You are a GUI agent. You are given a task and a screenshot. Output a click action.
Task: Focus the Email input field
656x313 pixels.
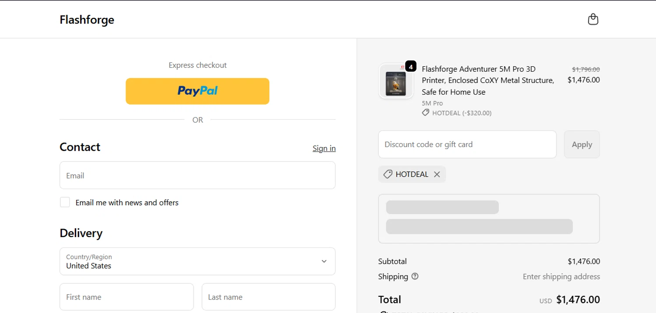click(x=197, y=175)
